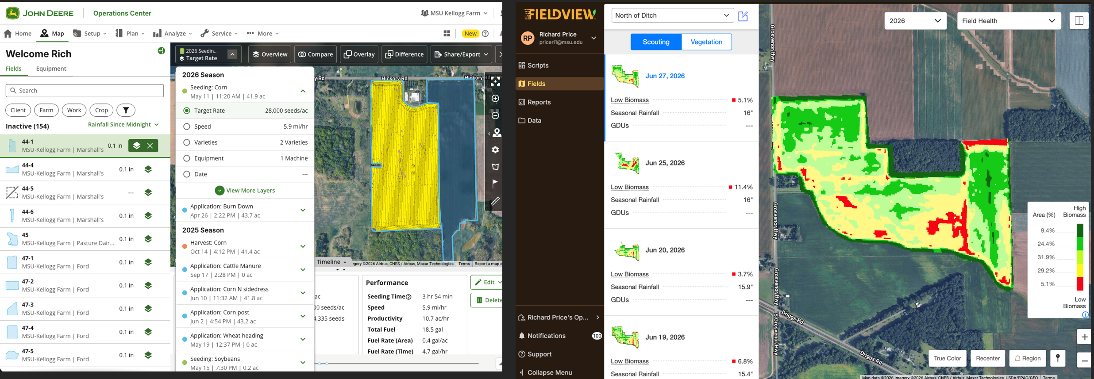Click the map location marker tool
The width and height of the screenshot is (1094, 379).
(x=497, y=133)
